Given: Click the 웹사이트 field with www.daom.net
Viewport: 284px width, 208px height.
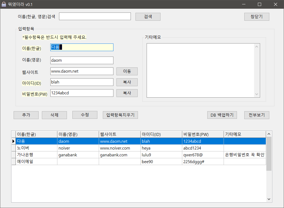Looking at the screenshot, I should [x=82, y=71].
